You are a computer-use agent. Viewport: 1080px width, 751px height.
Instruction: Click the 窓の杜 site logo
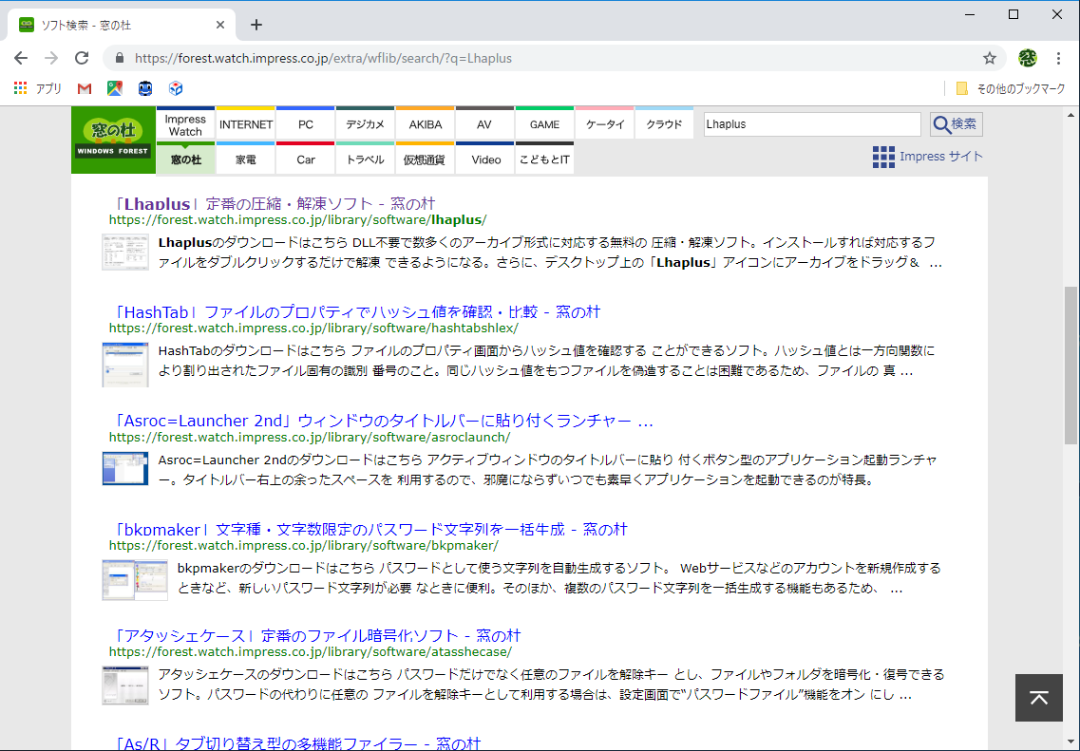(x=112, y=139)
